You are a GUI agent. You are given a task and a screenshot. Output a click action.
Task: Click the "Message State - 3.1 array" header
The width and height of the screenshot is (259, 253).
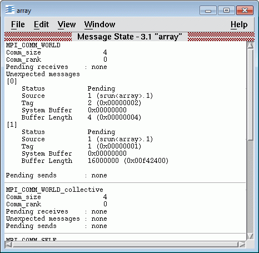click(x=129, y=37)
